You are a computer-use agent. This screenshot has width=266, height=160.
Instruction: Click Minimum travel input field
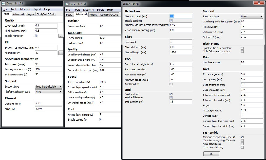coord(181,16)
